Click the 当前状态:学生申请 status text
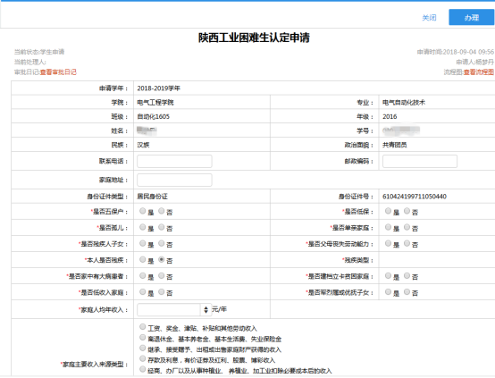This screenshot has width=495, height=378. (39, 52)
